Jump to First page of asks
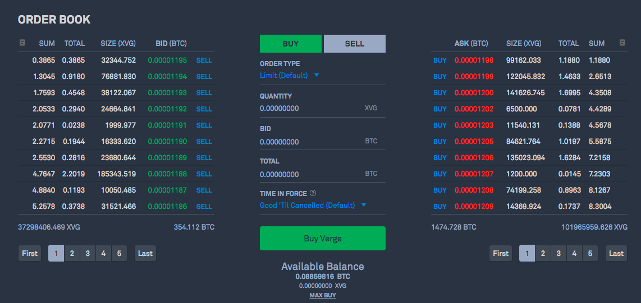The width and height of the screenshot is (641, 303). (501, 253)
